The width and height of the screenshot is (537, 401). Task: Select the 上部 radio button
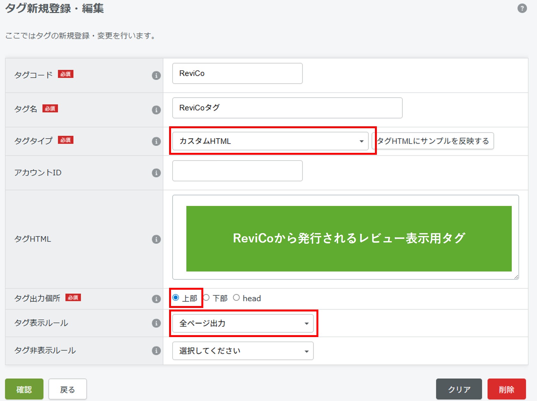pyautogui.click(x=176, y=298)
